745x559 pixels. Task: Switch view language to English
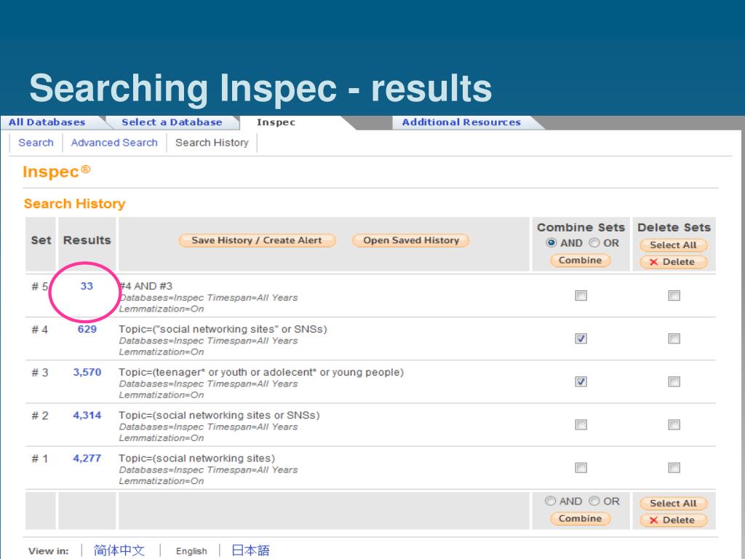coord(191,551)
